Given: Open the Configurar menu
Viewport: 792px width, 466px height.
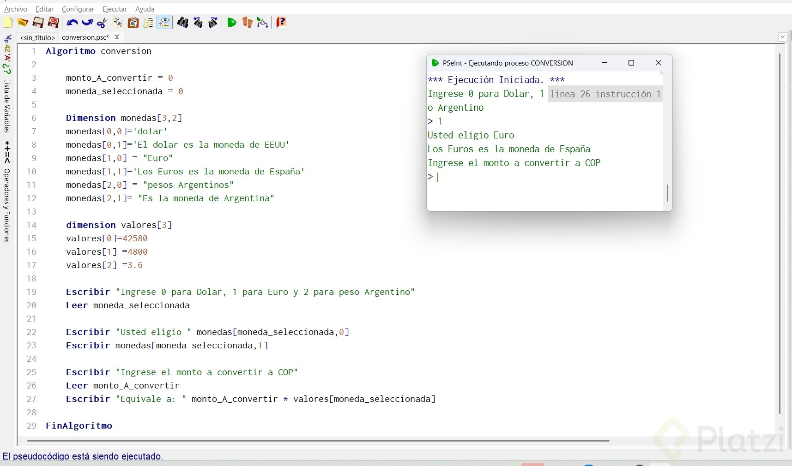Looking at the screenshot, I should point(78,9).
